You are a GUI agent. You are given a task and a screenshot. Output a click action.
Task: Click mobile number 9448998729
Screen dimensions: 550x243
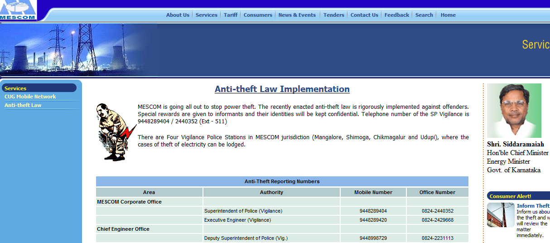(373, 238)
